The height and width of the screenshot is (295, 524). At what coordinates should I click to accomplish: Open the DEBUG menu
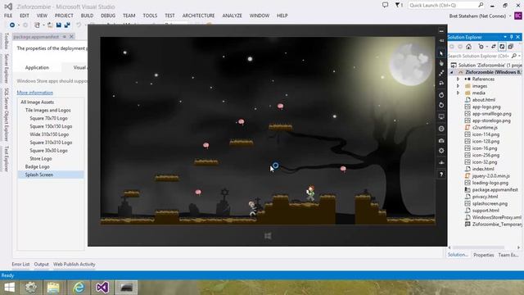108,16
